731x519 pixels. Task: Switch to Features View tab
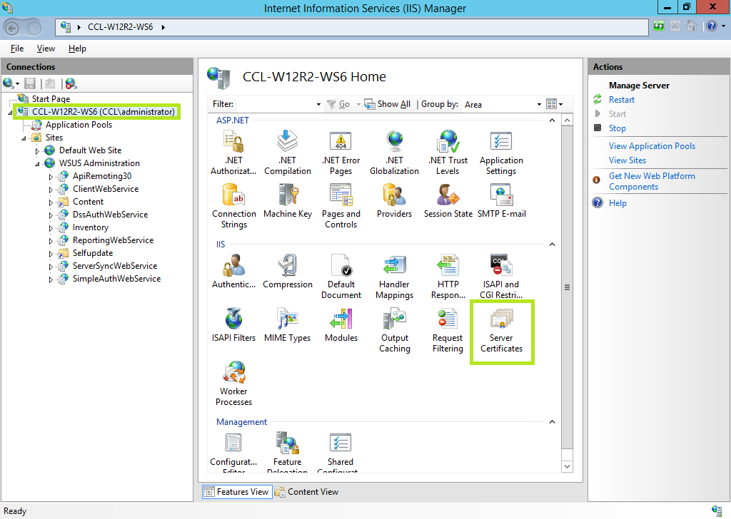237,491
